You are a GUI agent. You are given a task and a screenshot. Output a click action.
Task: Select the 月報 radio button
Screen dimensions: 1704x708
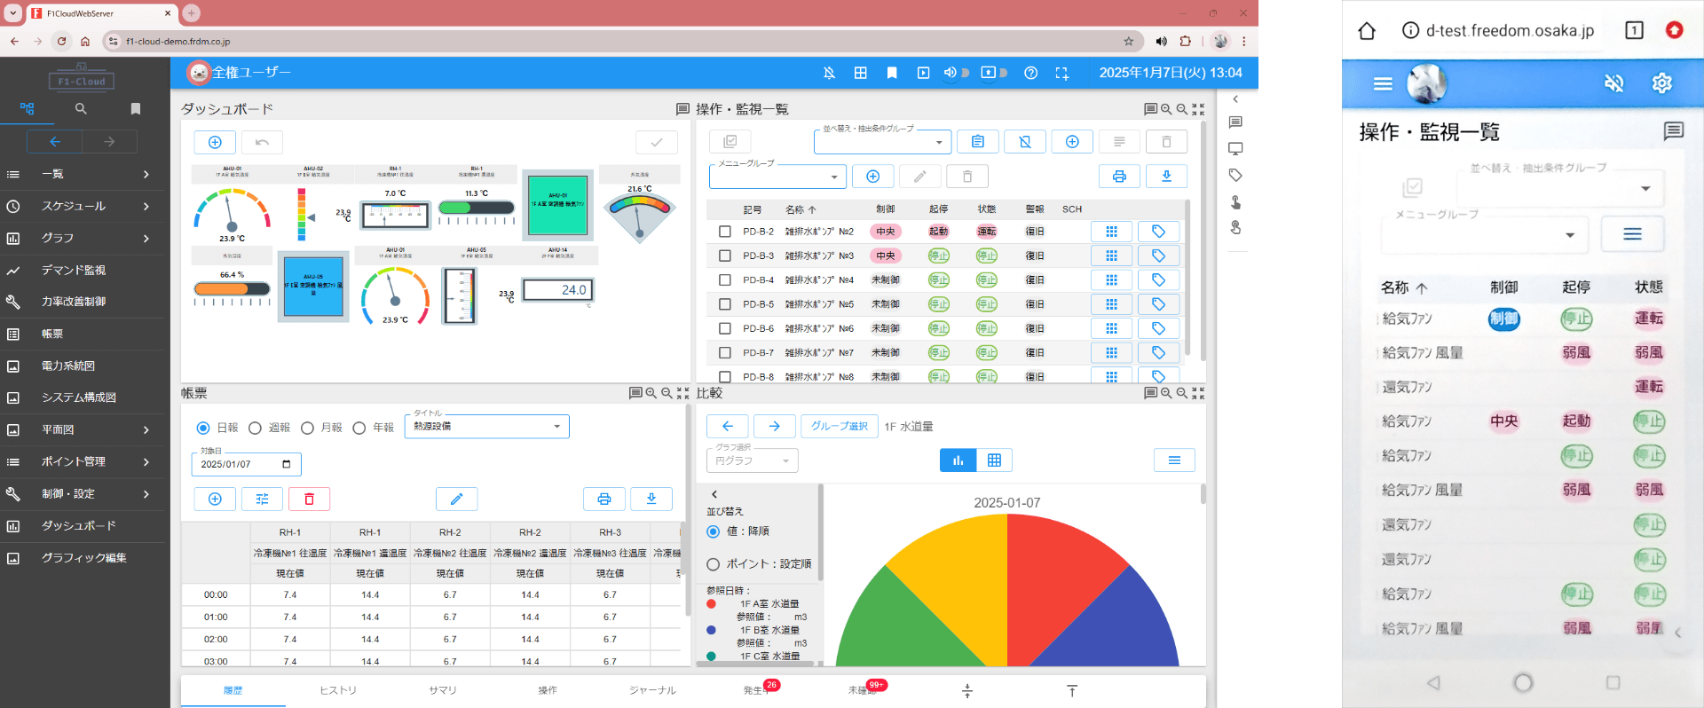[308, 428]
